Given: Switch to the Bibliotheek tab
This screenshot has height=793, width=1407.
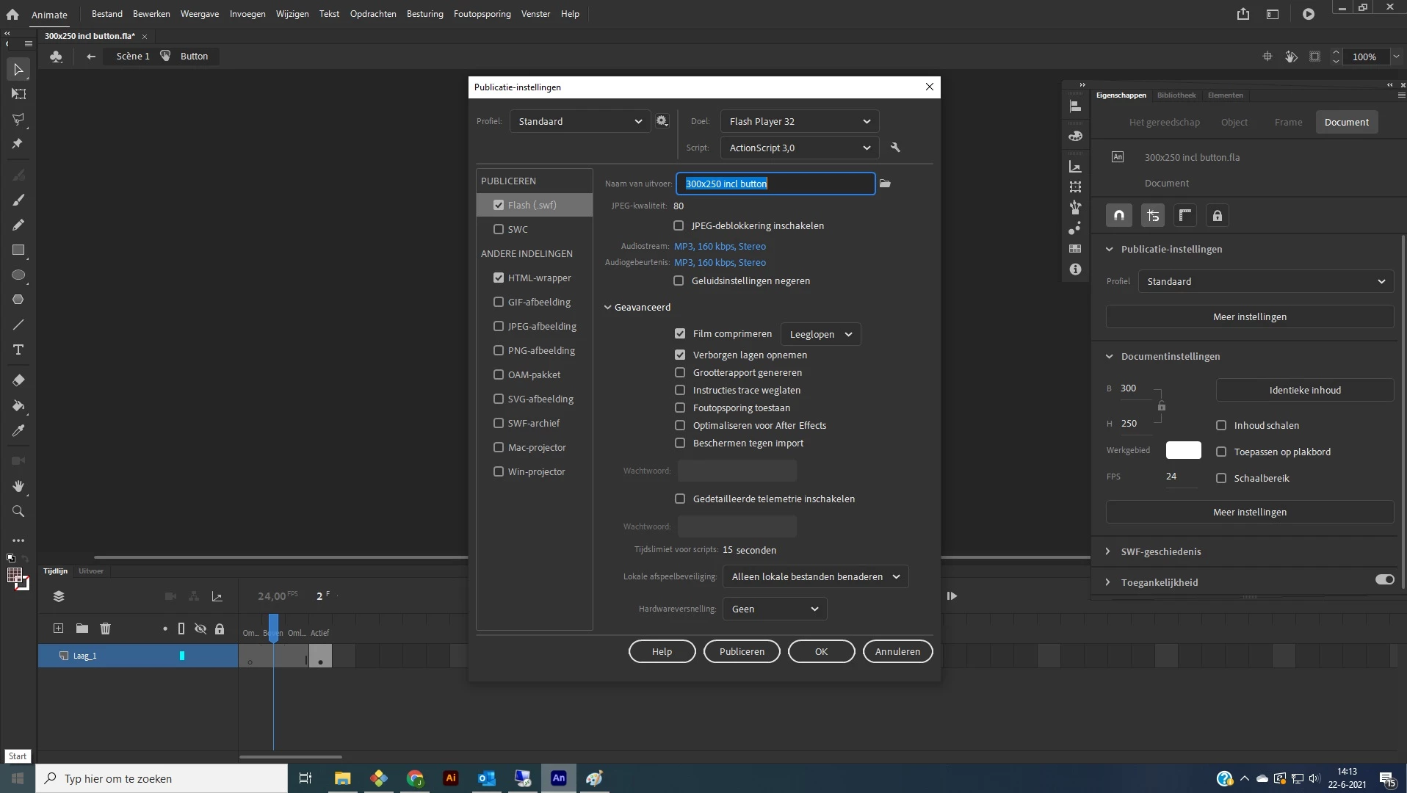Looking at the screenshot, I should pos(1176,95).
